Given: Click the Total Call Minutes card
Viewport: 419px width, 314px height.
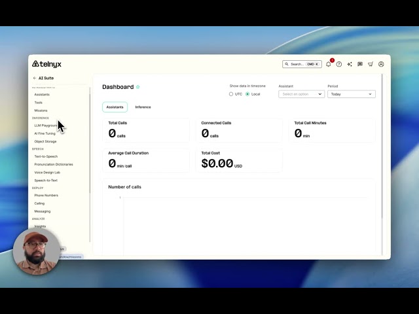Looking at the screenshot, I should coord(332,130).
